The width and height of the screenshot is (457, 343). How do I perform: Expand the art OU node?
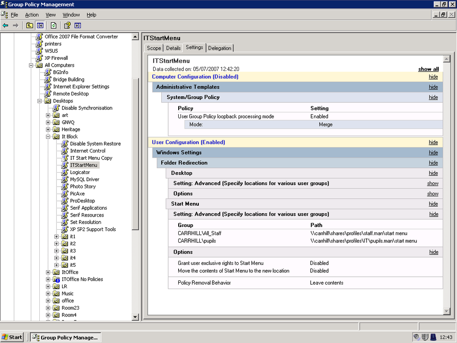click(x=48, y=115)
